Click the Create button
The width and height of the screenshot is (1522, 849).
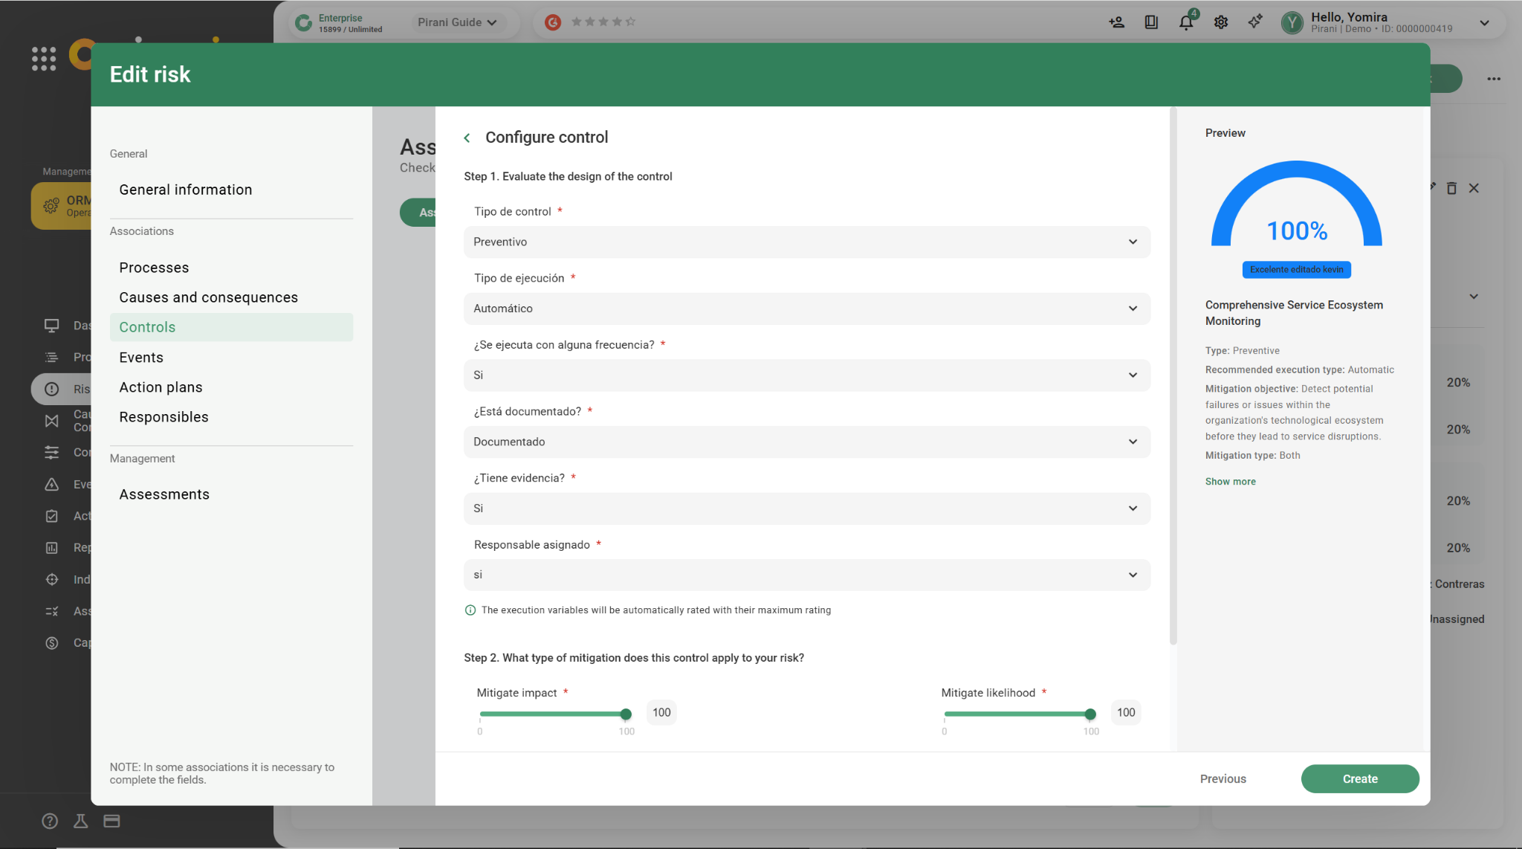(1359, 778)
